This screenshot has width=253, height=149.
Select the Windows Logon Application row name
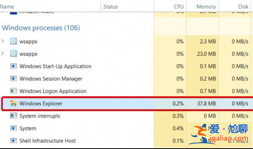[53, 91]
